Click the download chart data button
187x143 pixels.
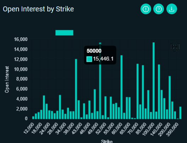tap(172, 9)
